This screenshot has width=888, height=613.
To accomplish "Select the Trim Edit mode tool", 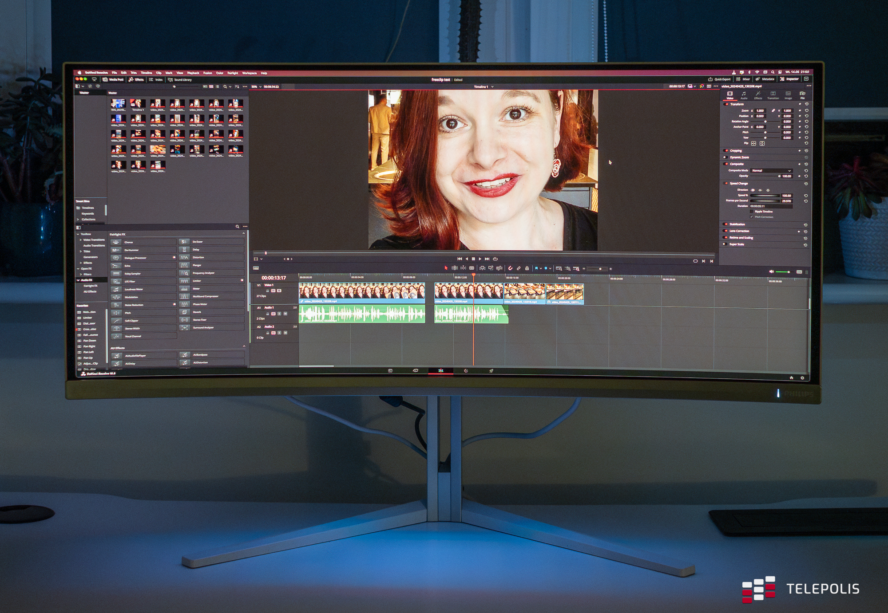I will tap(455, 268).
